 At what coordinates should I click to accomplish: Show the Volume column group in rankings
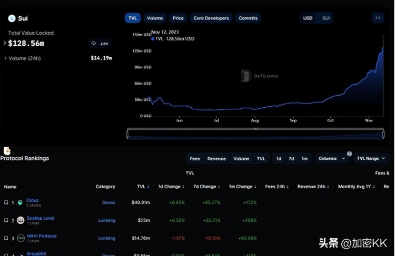241,159
